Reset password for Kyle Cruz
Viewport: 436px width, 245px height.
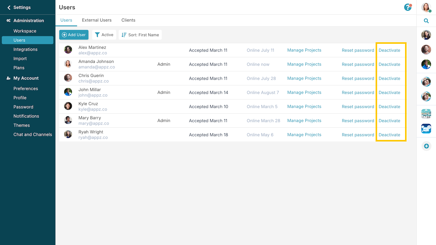click(358, 107)
